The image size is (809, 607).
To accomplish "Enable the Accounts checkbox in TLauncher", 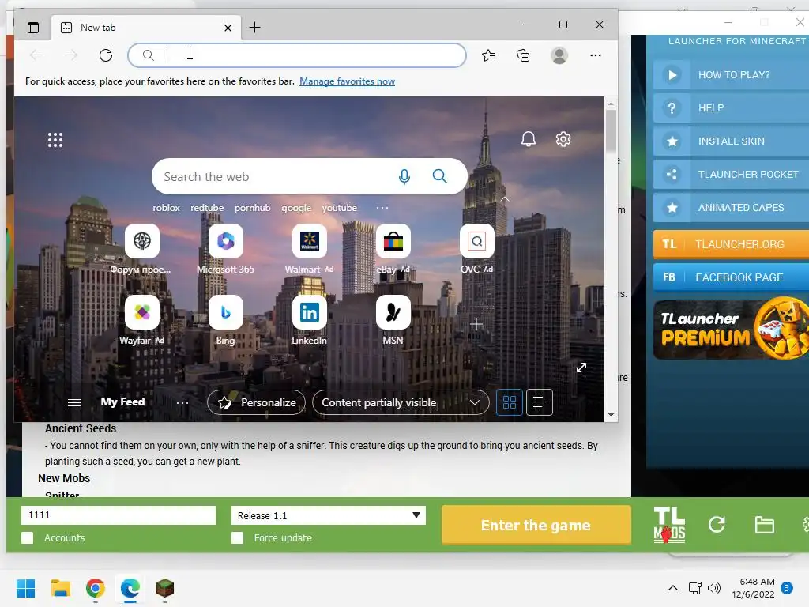I will (28, 537).
